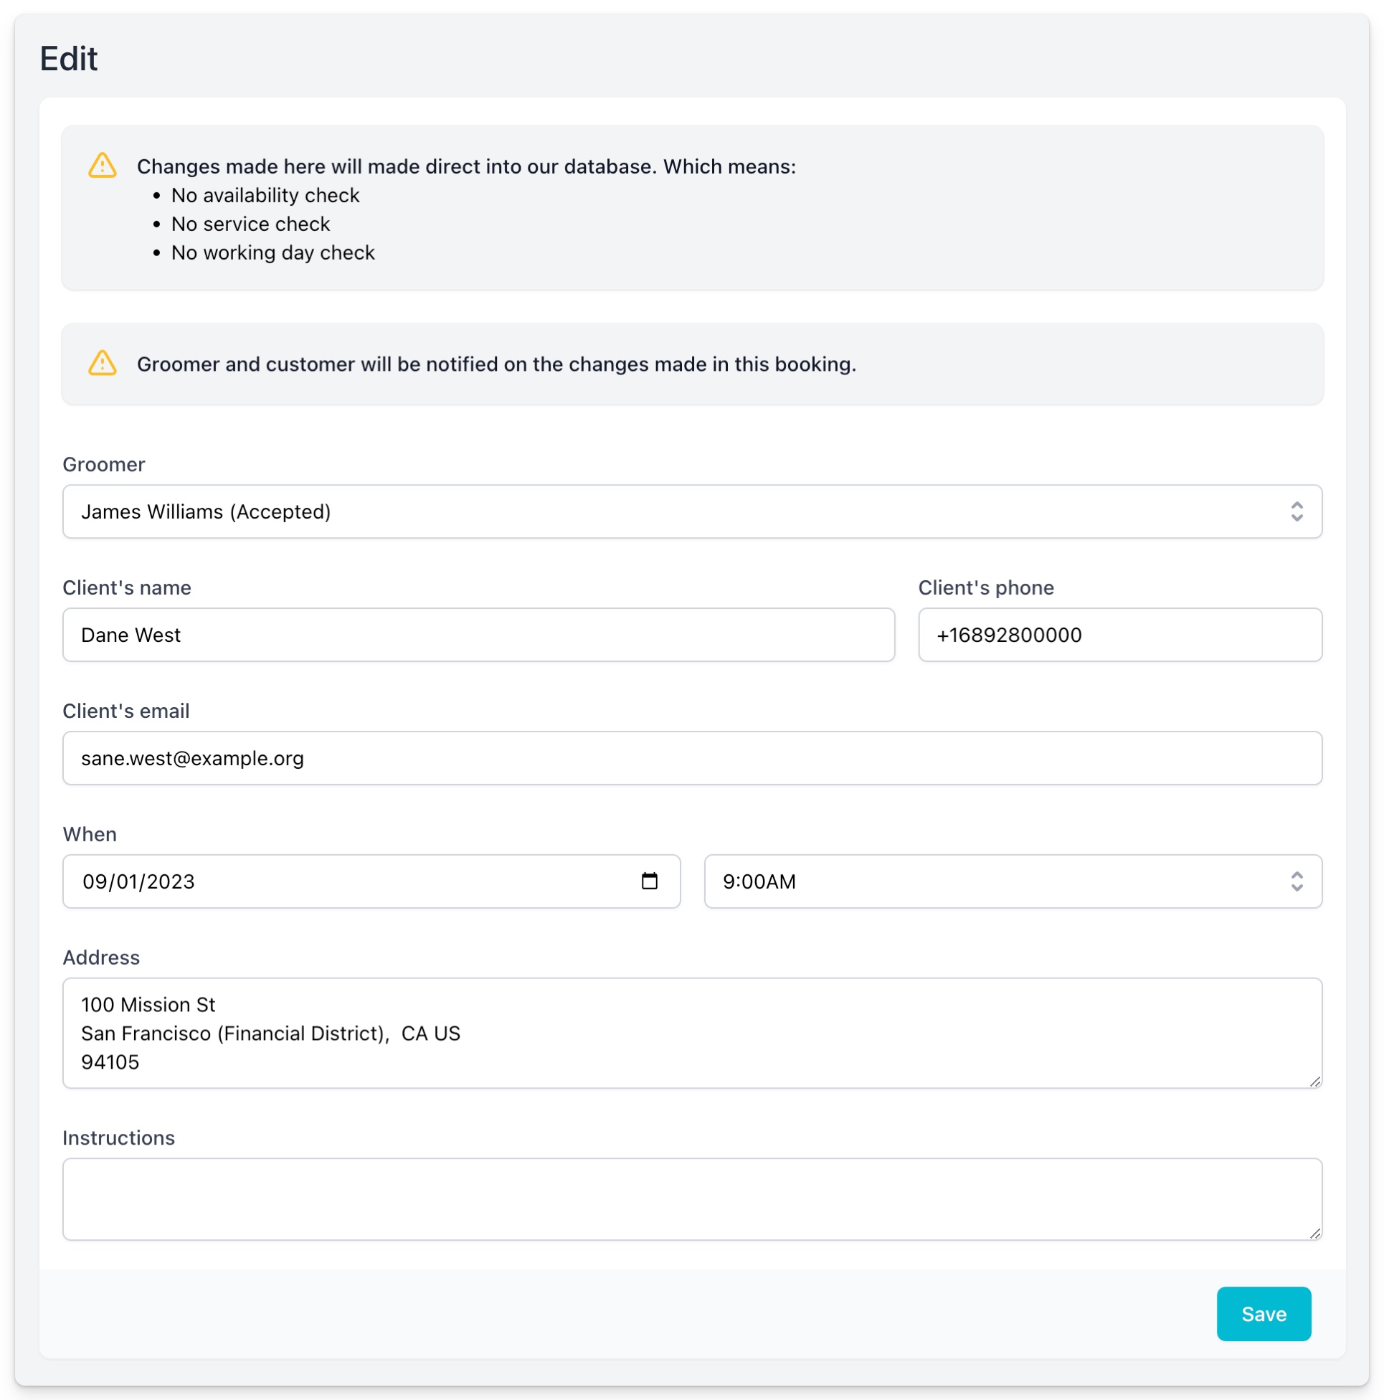This screenshot has width=1384, height=1400.
Task: Click inside the Address text area
Action: tap(692, 1033)
